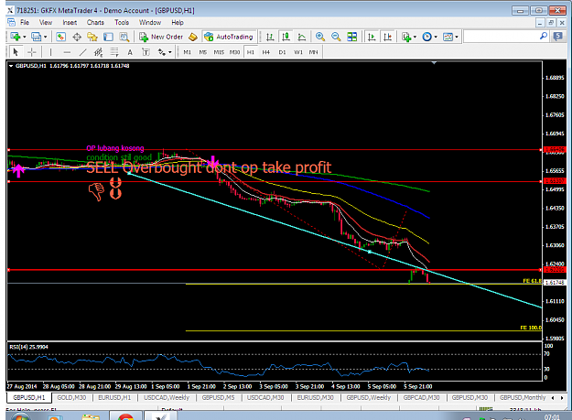Viewport: 572px width, 420px height.
Task: Switch to bar chart display
Action: coord(270,37)
